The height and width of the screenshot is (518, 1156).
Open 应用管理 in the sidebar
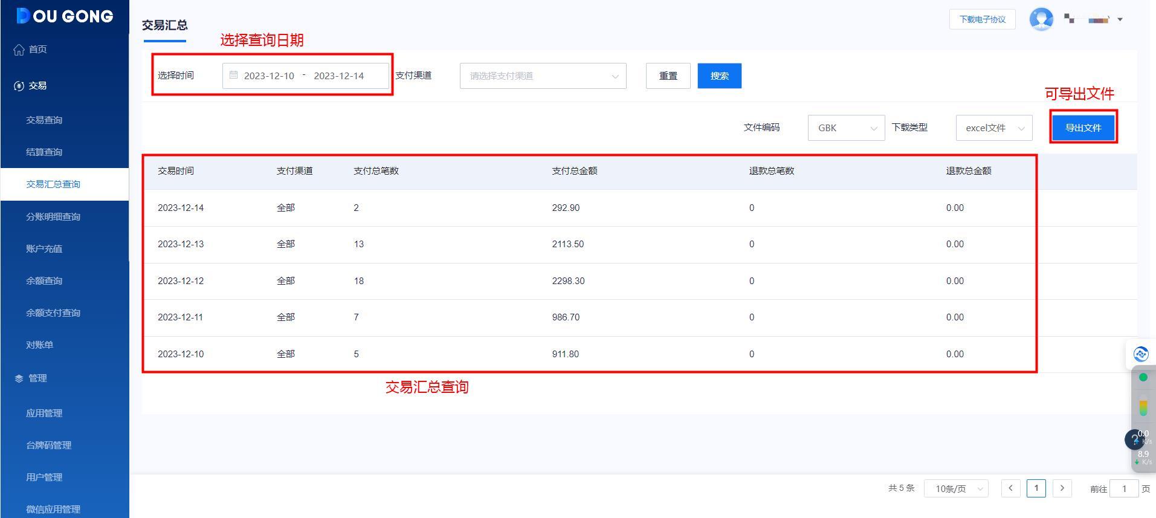click(x=44, y=413)
